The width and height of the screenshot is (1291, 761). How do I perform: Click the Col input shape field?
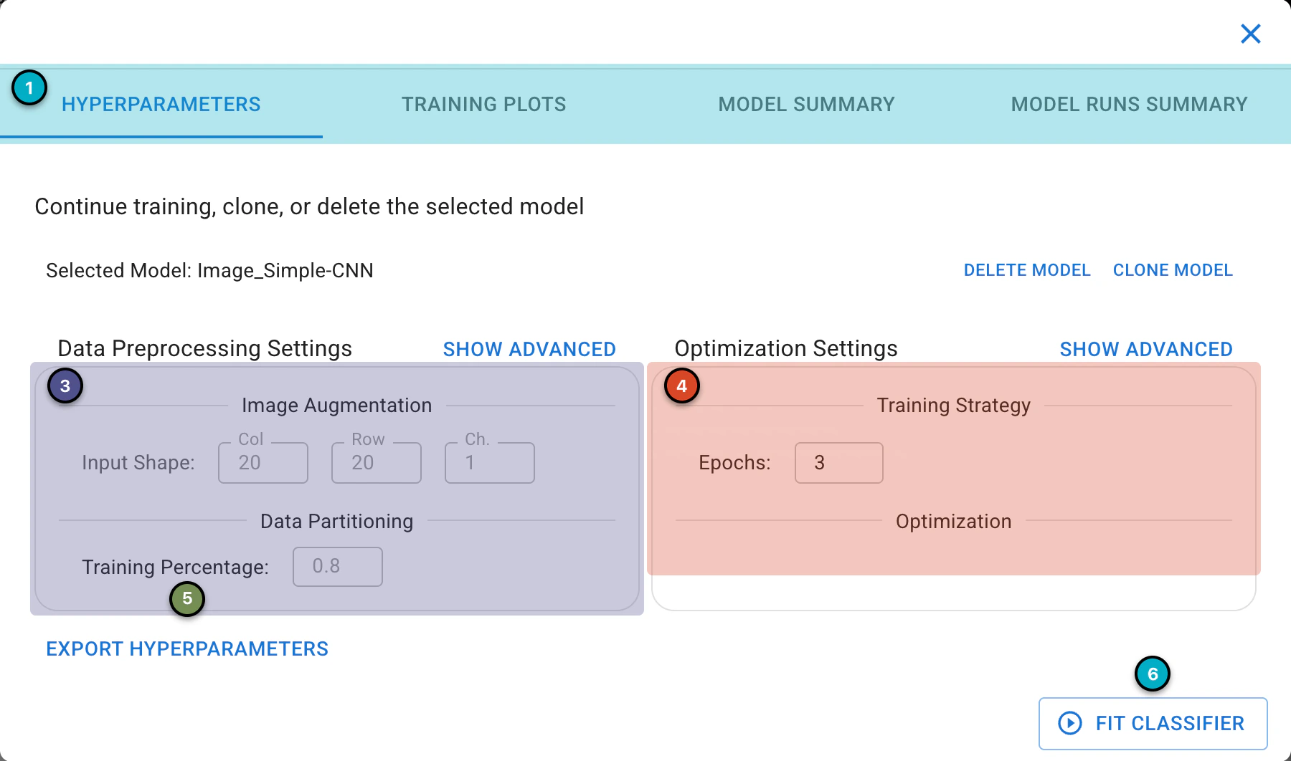263,463
